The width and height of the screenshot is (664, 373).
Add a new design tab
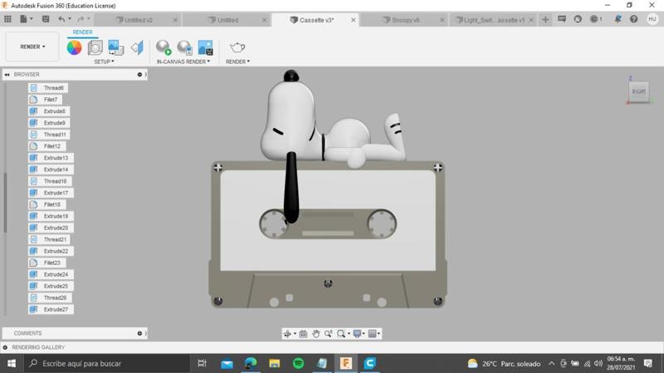point(545,19)
